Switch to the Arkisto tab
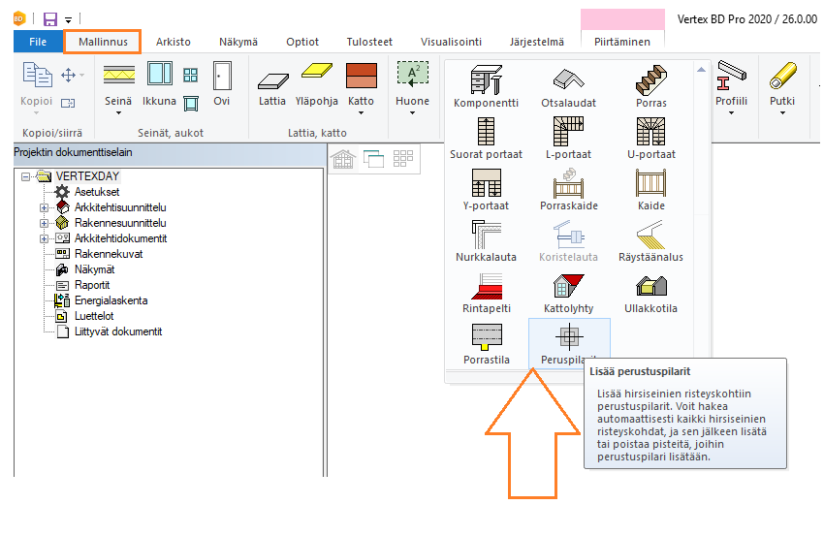This screenshot has height=536, width=824. [173, 42]
